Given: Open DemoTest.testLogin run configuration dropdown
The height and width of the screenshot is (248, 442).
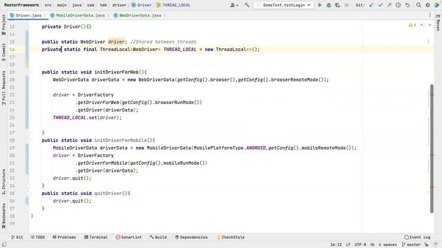Looking at the screenshot, I should coord(283,5).
